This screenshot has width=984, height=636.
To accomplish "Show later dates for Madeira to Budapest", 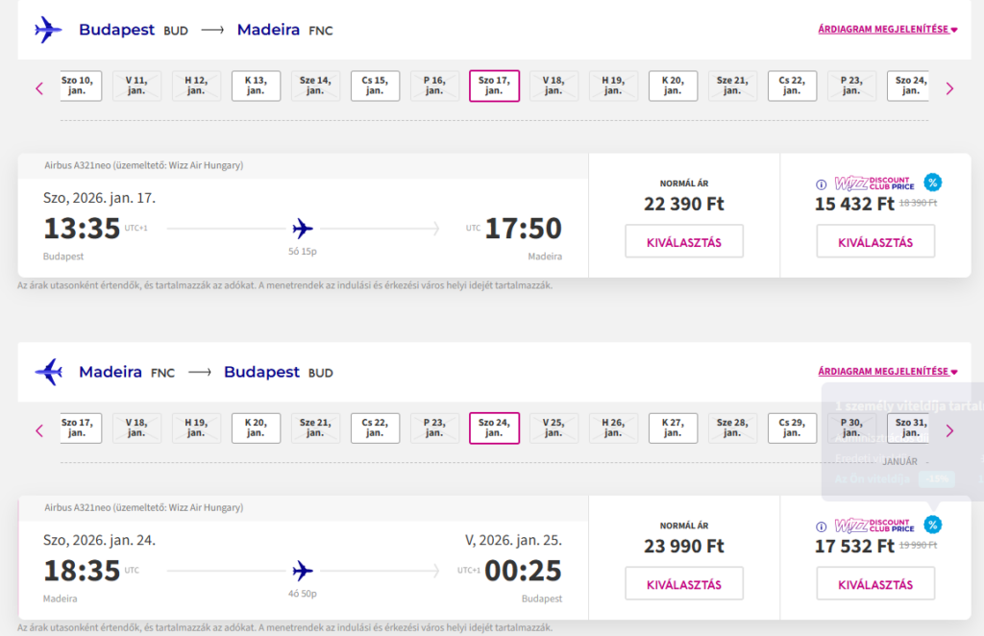I will 949,430.
